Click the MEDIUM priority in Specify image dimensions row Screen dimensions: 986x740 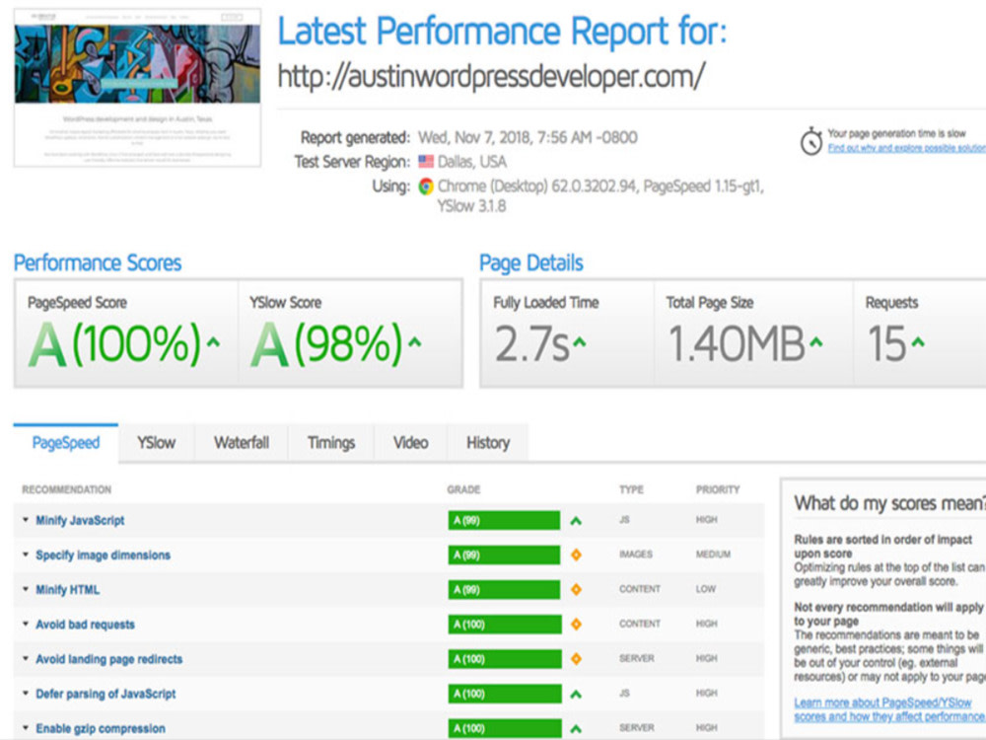(x=713, y=555)
